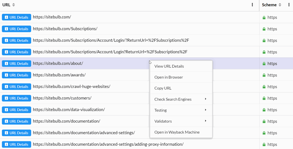Open URL Details for Login?ReturnUrl row
The image size is (293, 149).
click(x=16, y=52)
